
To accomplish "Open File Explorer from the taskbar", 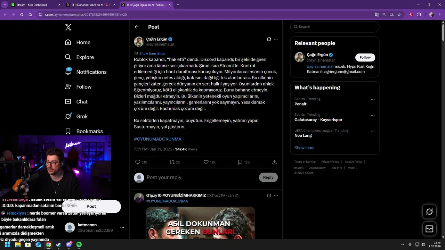I will coord(18,245).
